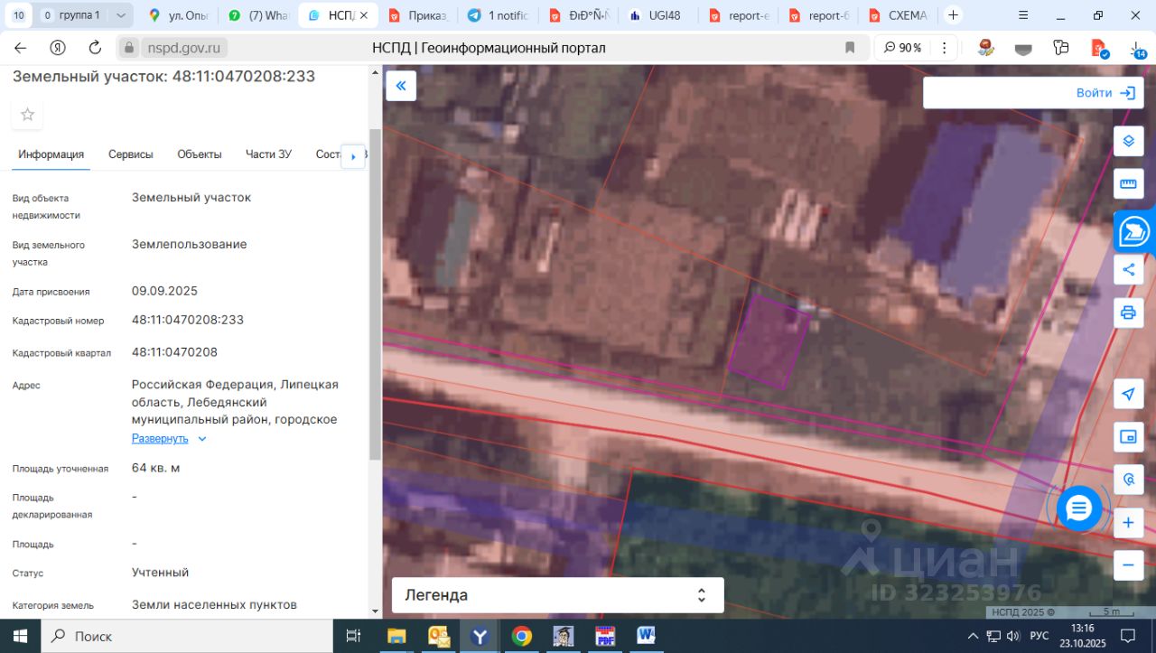Open the Части ЗУ tab
The height and width of the screenshot is (653, 1156).
[x=268, y=154]
